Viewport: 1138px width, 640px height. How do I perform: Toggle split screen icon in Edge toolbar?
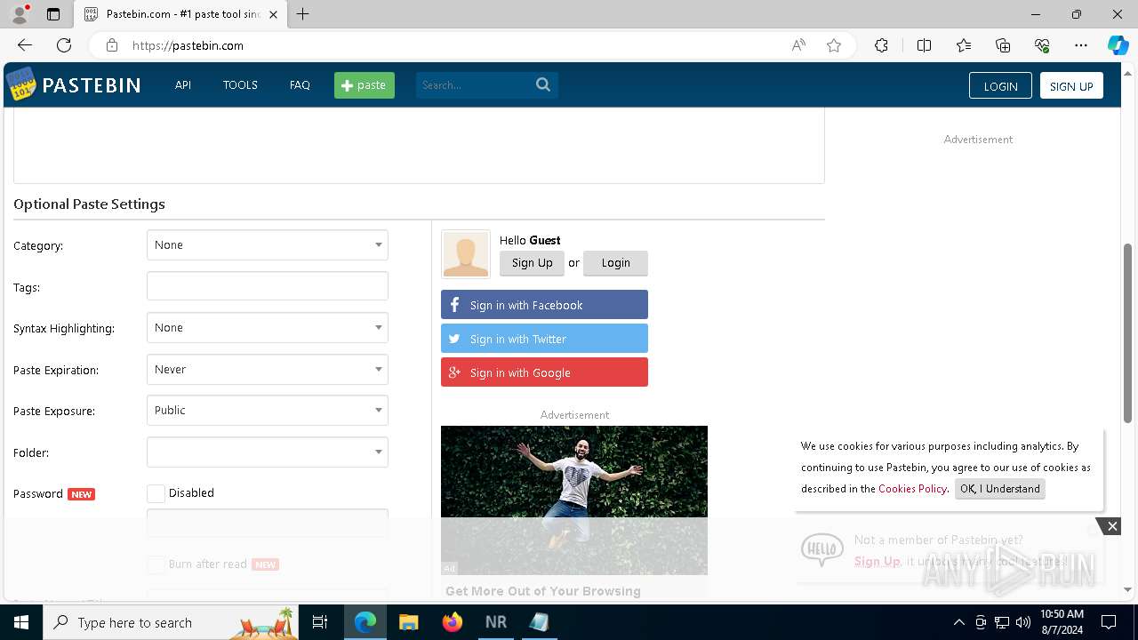[x=924, y=45]
